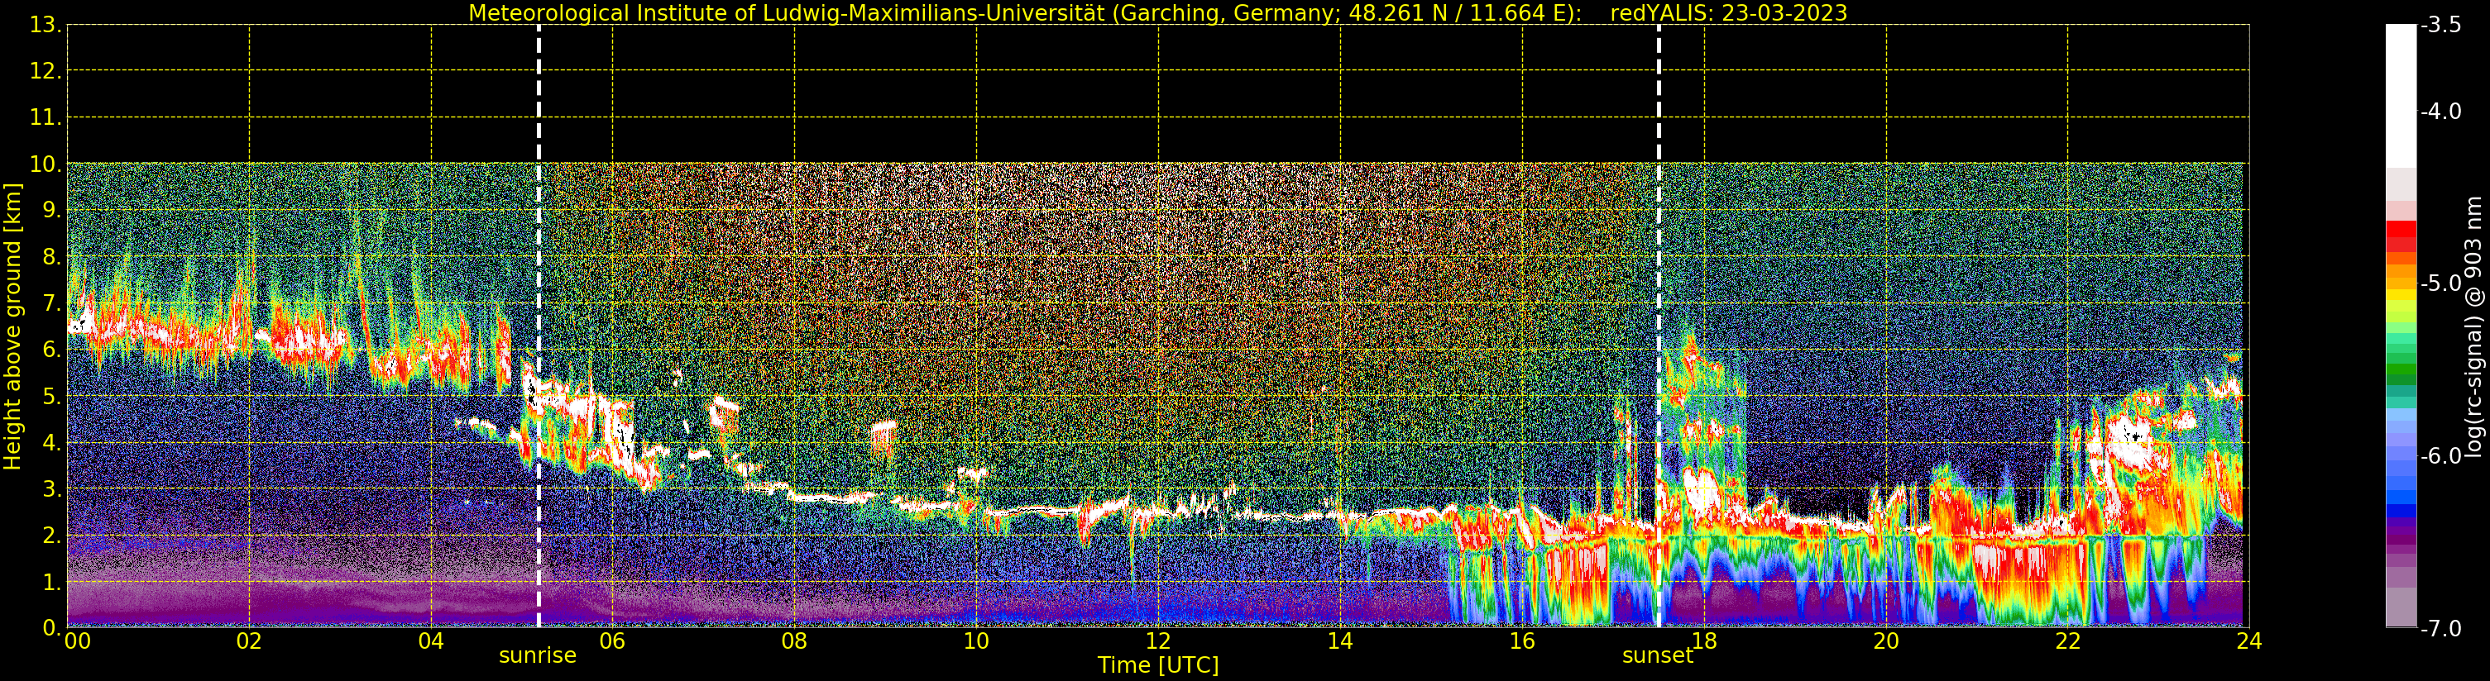2490x681 pixels.
Task: Click the y-axis tick label '8.'
Action: click(x=52, y=257)
